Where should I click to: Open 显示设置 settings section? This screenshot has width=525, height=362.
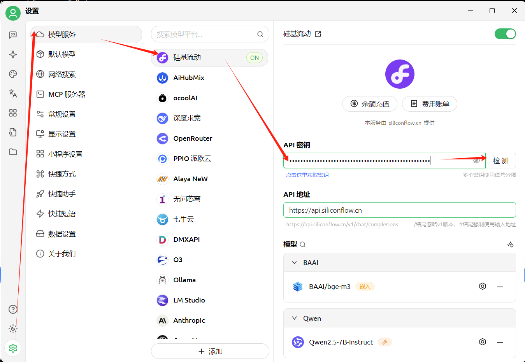coord(86,134)
